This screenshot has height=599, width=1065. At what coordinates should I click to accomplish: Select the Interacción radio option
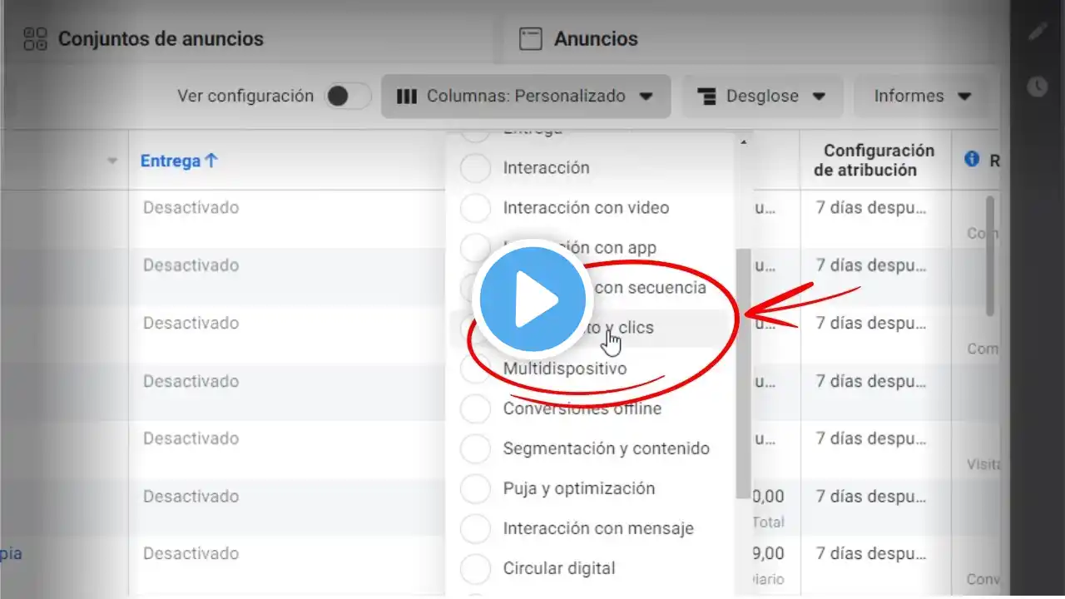475,168
